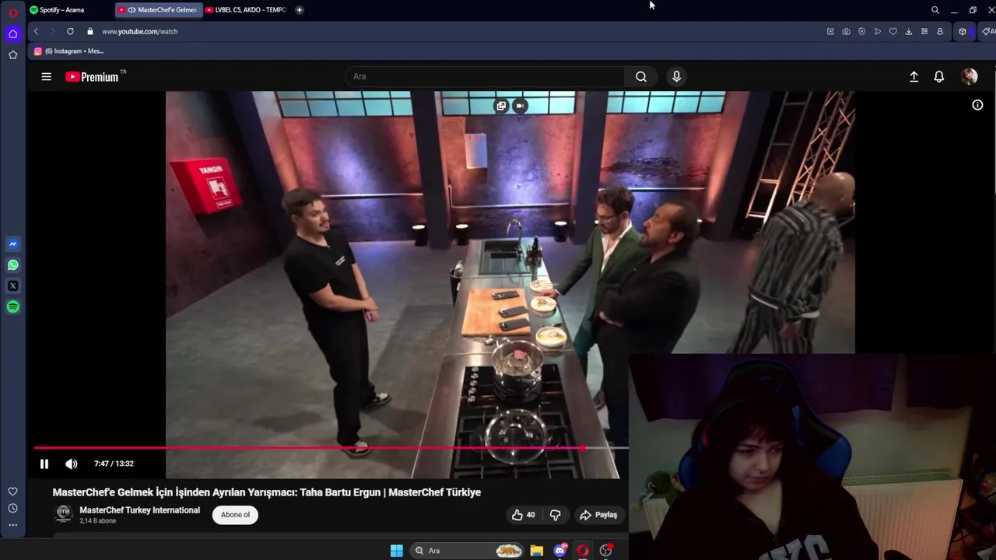Open YouTube account avatar menu

pos(969,76)
